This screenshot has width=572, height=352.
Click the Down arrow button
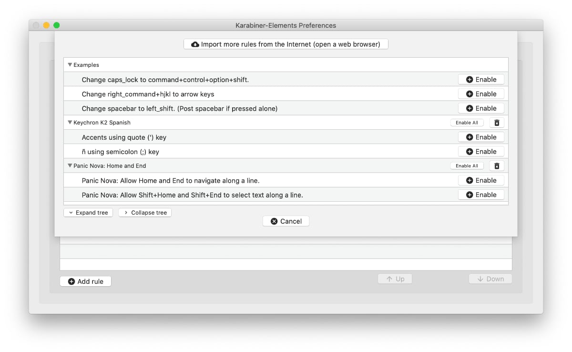[x=490, y=279]
